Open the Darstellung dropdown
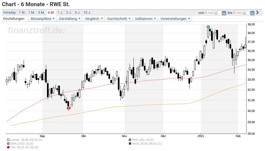265x151 pixels. click(70, 19)
